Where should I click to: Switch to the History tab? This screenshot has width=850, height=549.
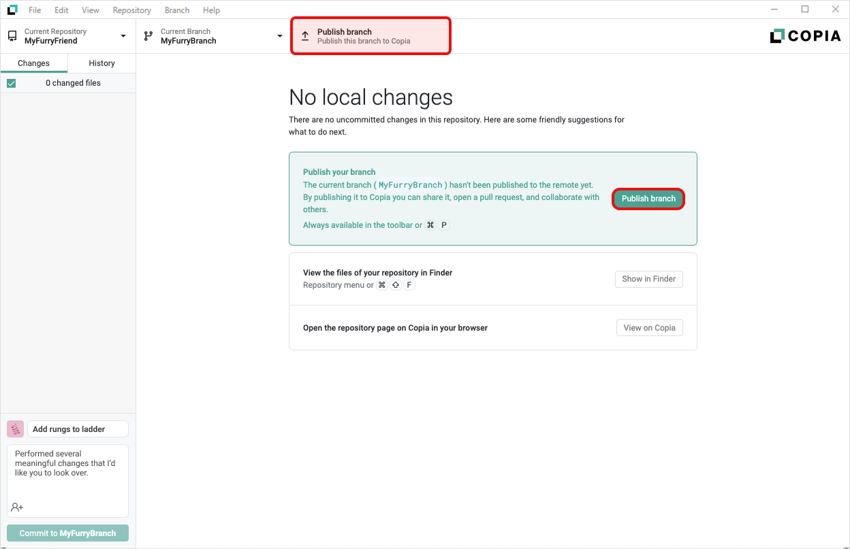pos(101,63)
